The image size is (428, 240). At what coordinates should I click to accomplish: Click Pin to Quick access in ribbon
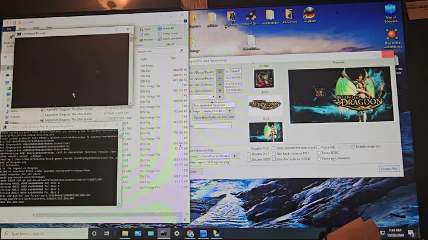(10, 40)
